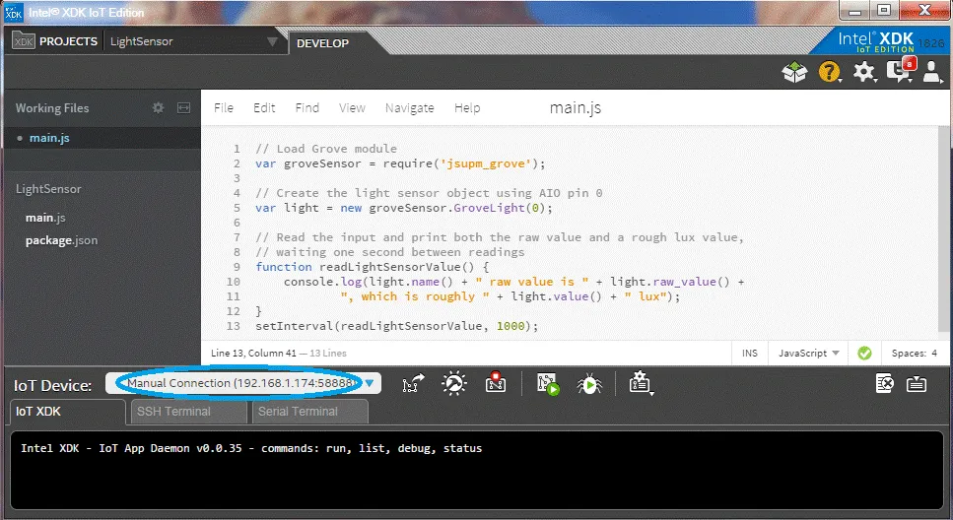This screenshot has height=520, width=953.
Task: Open the Navigate menu
Action: coord(409,108)
